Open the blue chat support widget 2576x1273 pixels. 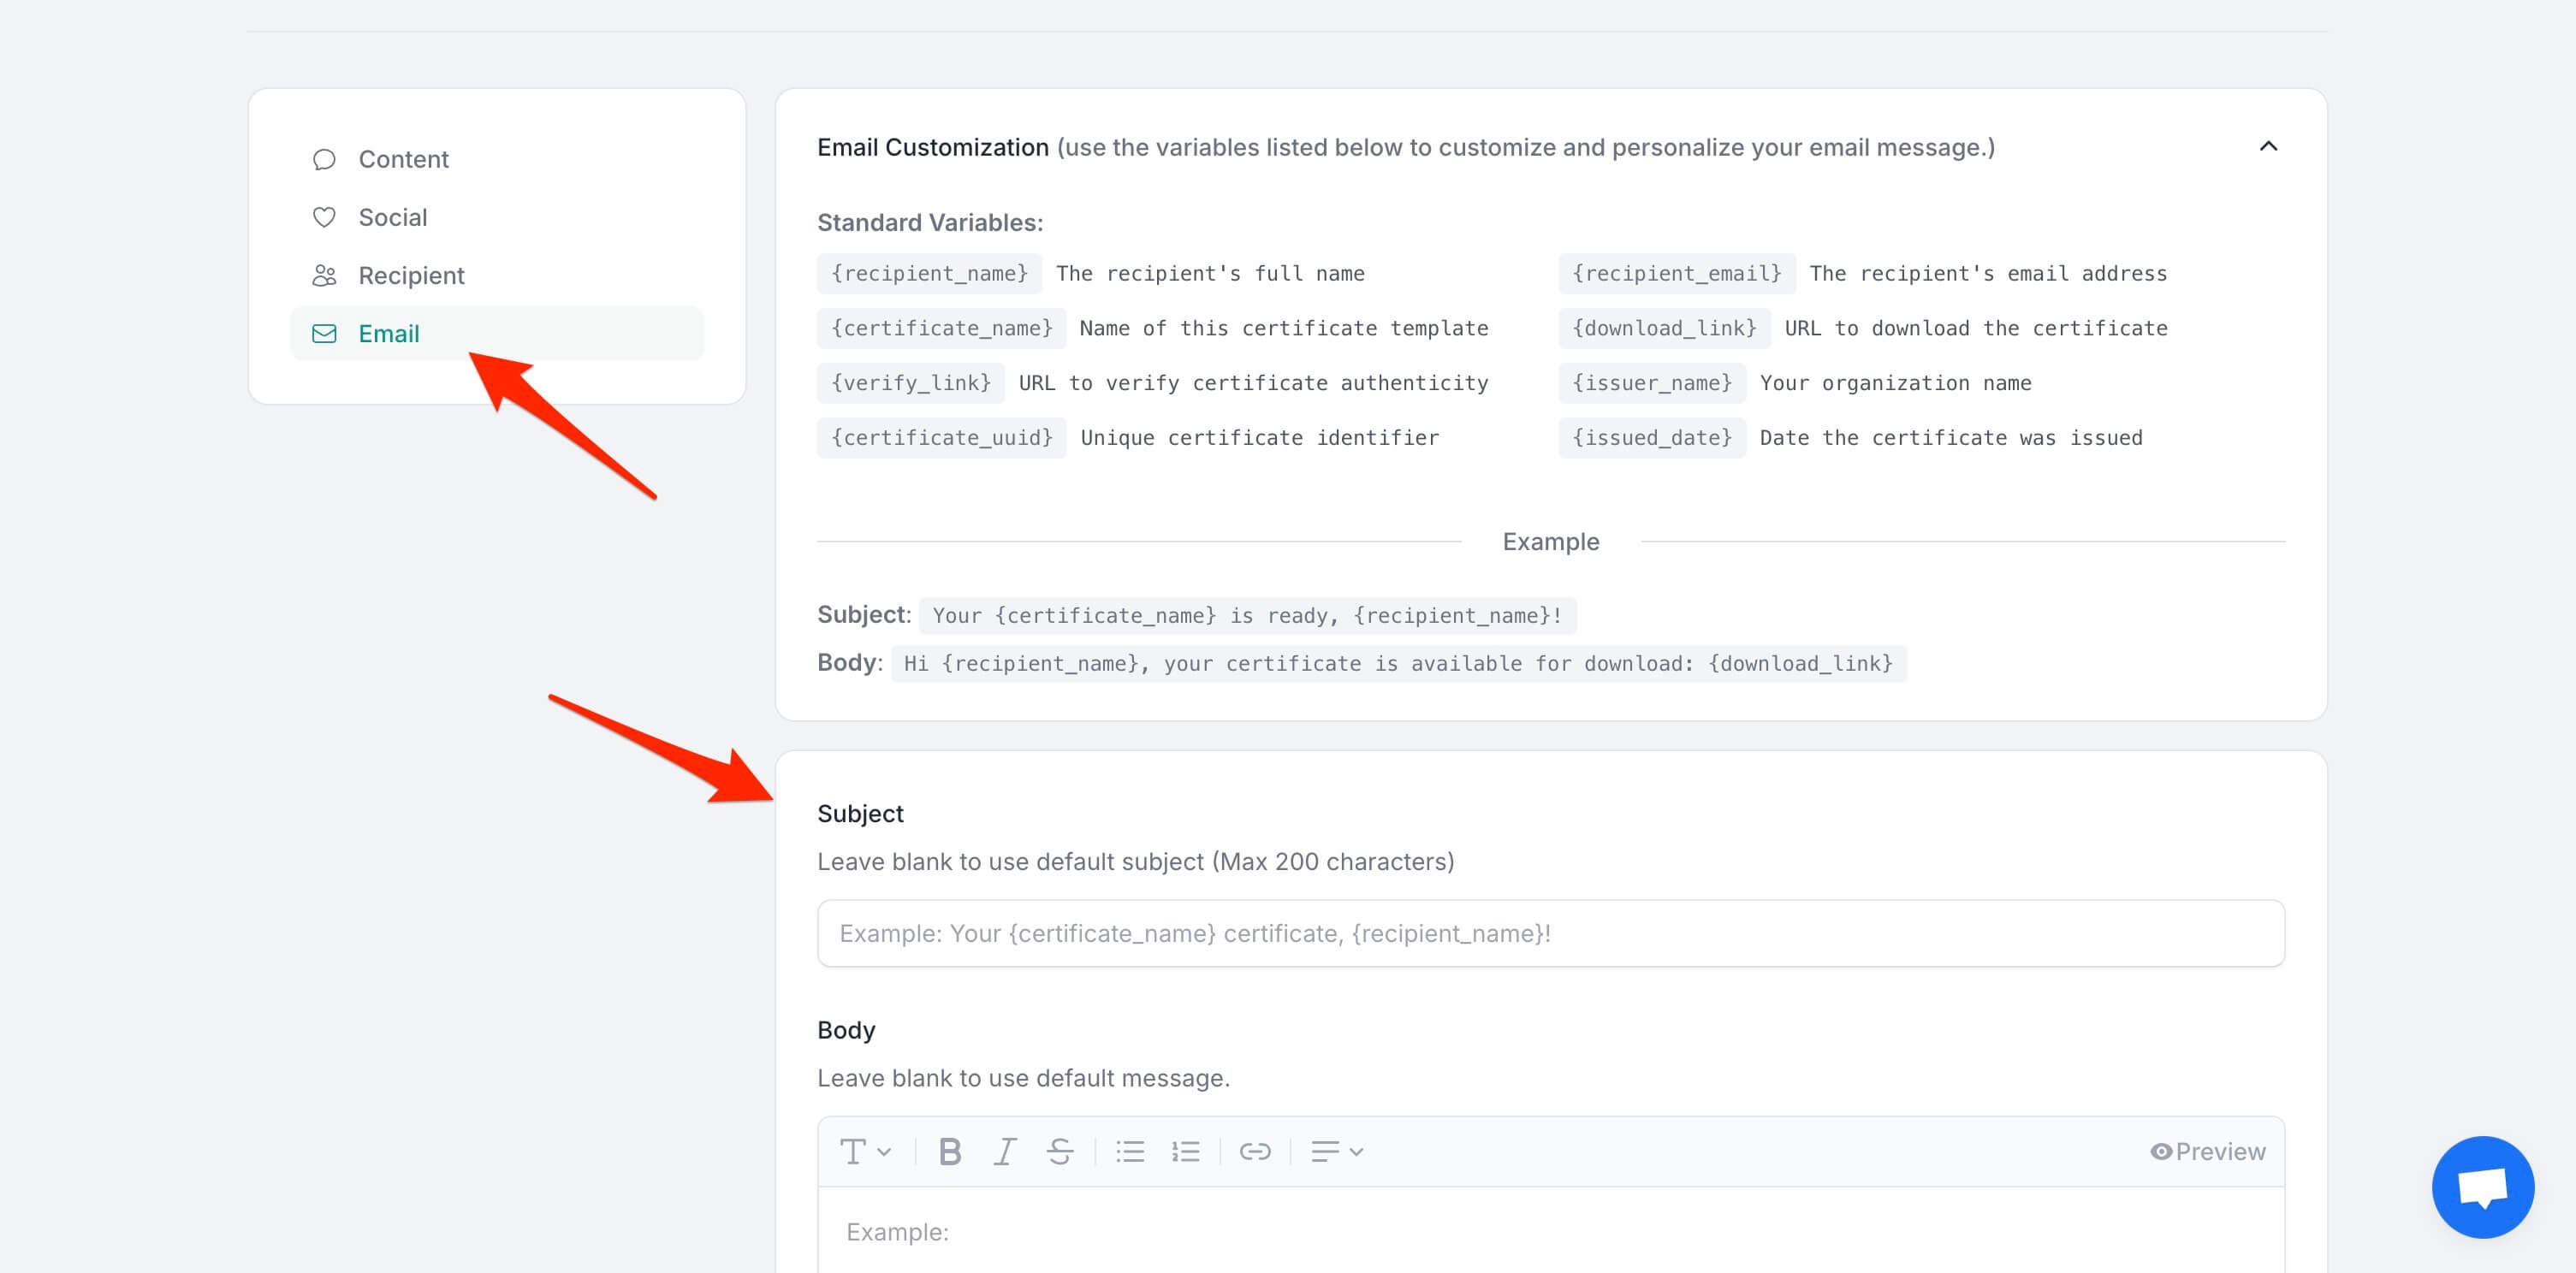[2483, 1186]
